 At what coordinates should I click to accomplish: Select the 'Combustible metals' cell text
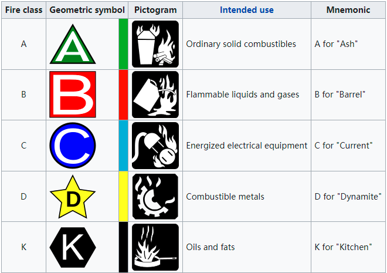[x=225, y=197]
